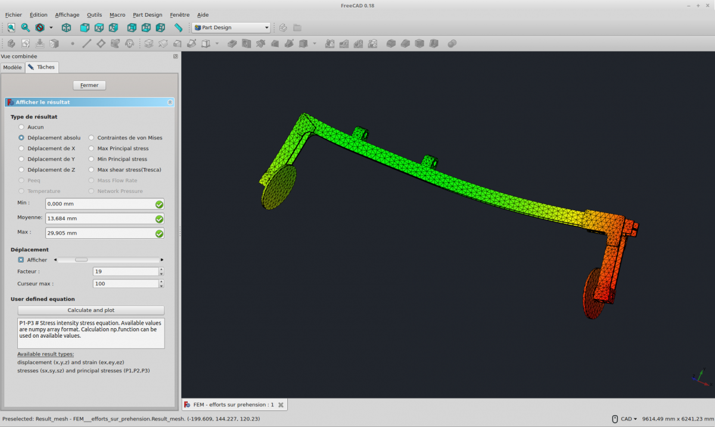715x427 pixels.
Task: Click the Pad tool icon
Action: (149, 43)
